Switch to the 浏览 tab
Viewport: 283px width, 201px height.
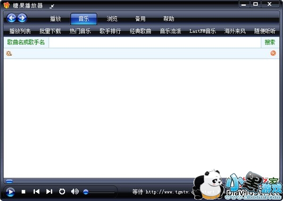click(112, 19)
